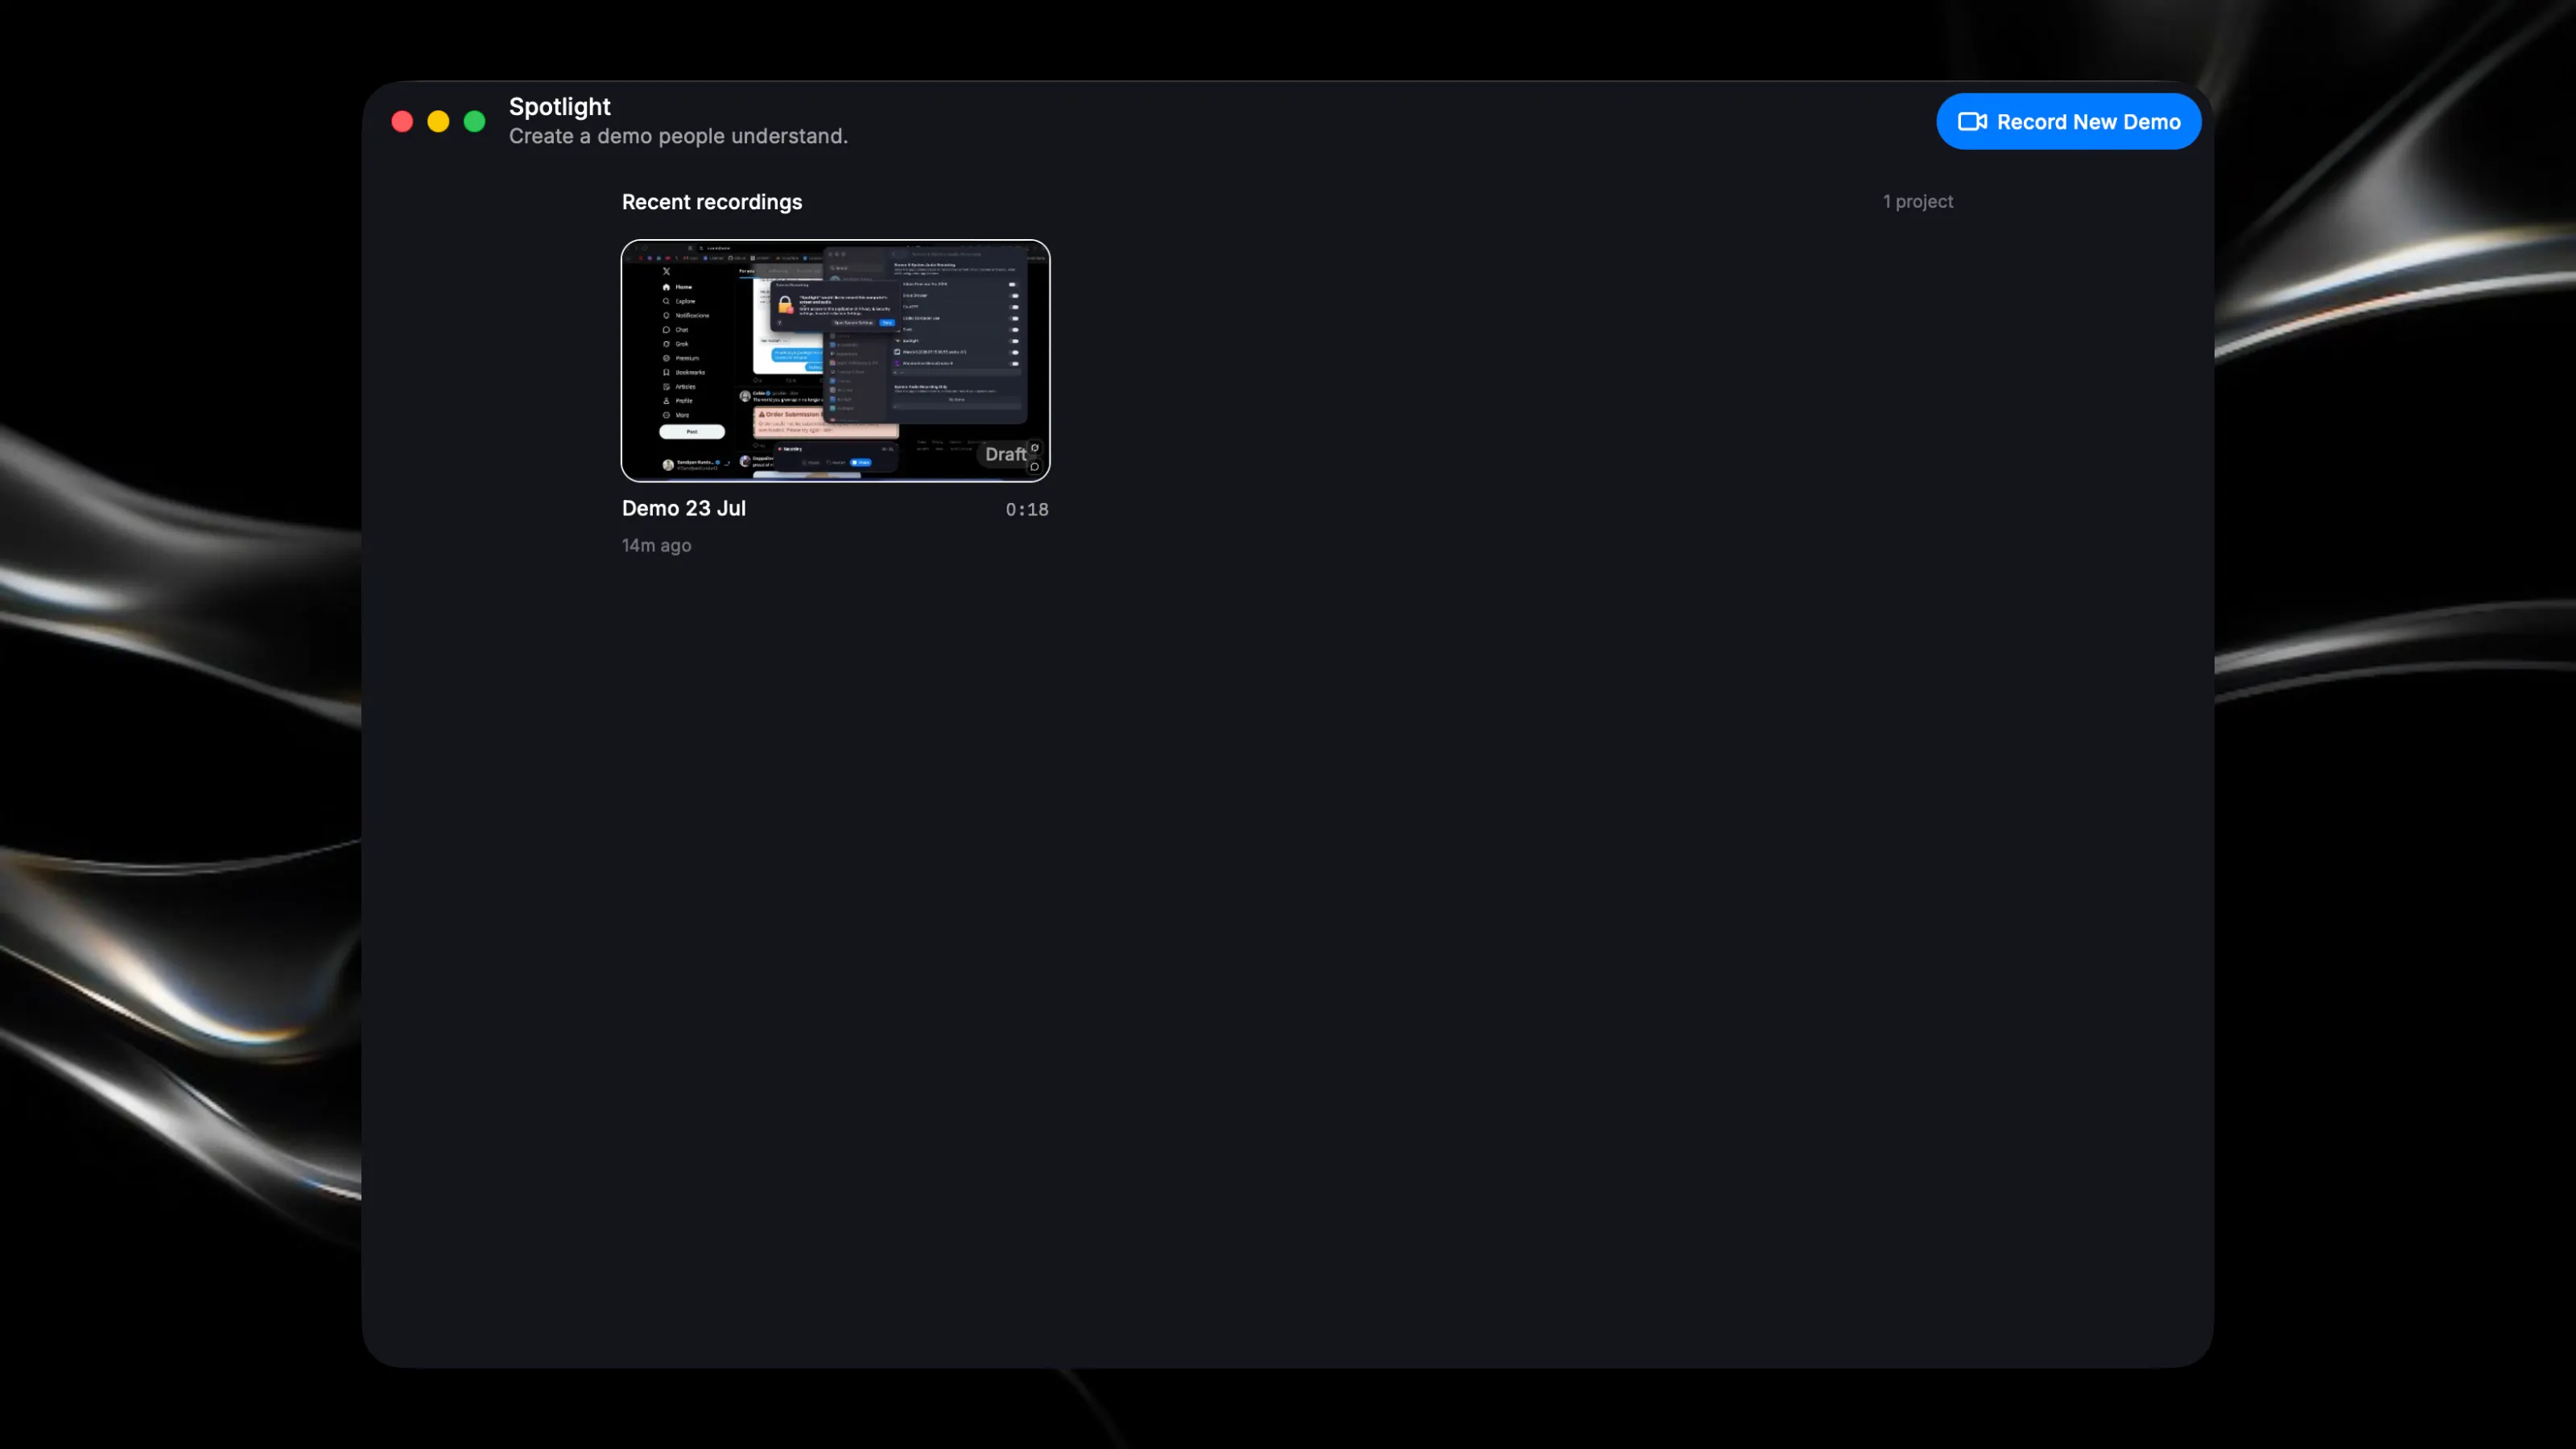Click the "14m ago" timestamp
The width and height of the screenshot is (2576, 1449).
point(656,545)
